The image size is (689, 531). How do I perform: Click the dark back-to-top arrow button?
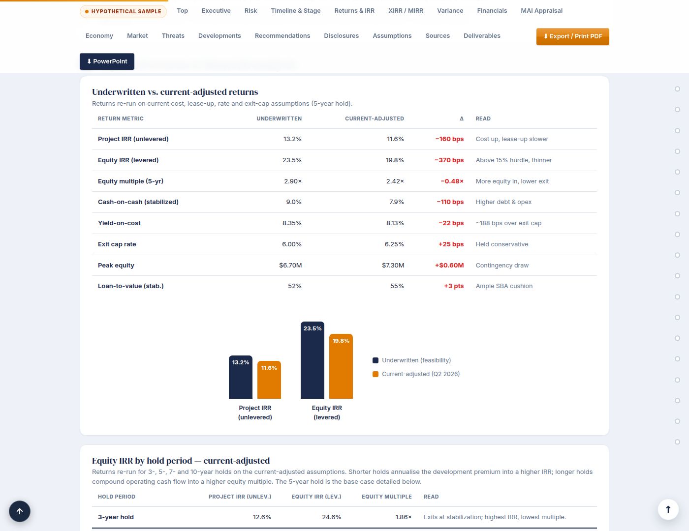tap(20, 511)
